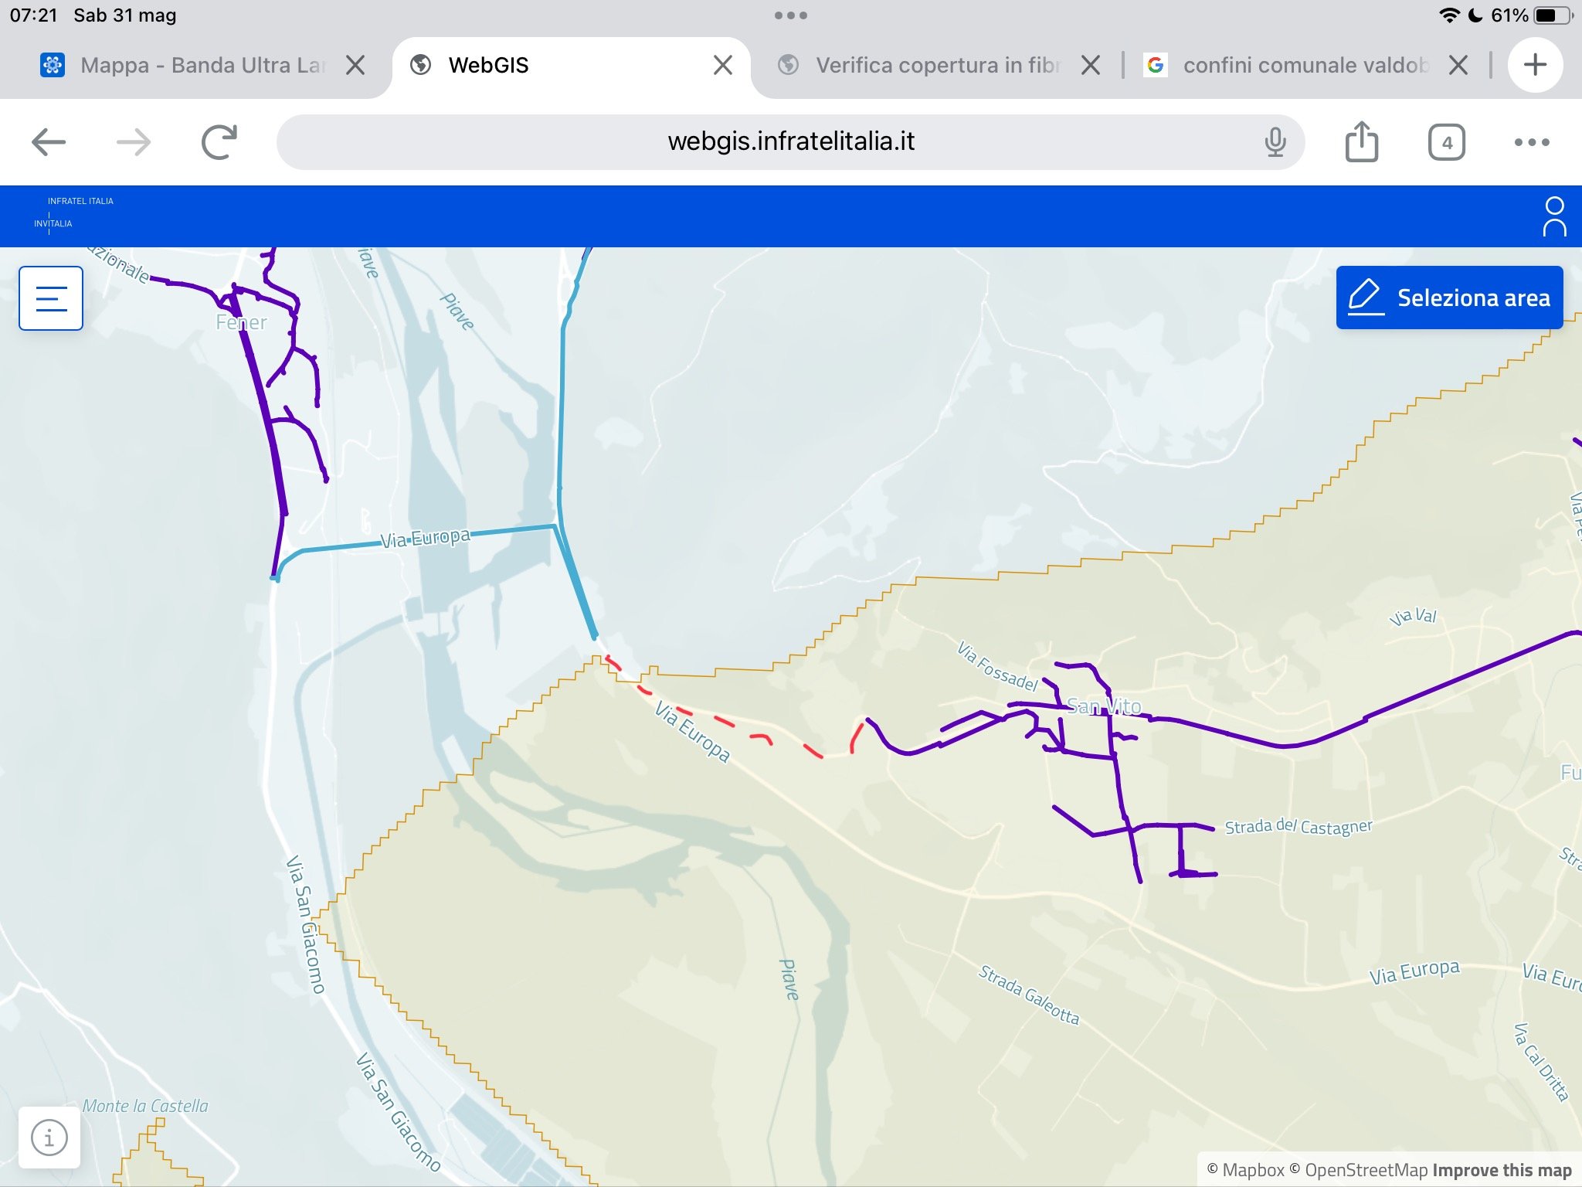The image size is (1582, 1187).
Task: Click the Infratel Italia logo
Action: (x=73, y=213)
